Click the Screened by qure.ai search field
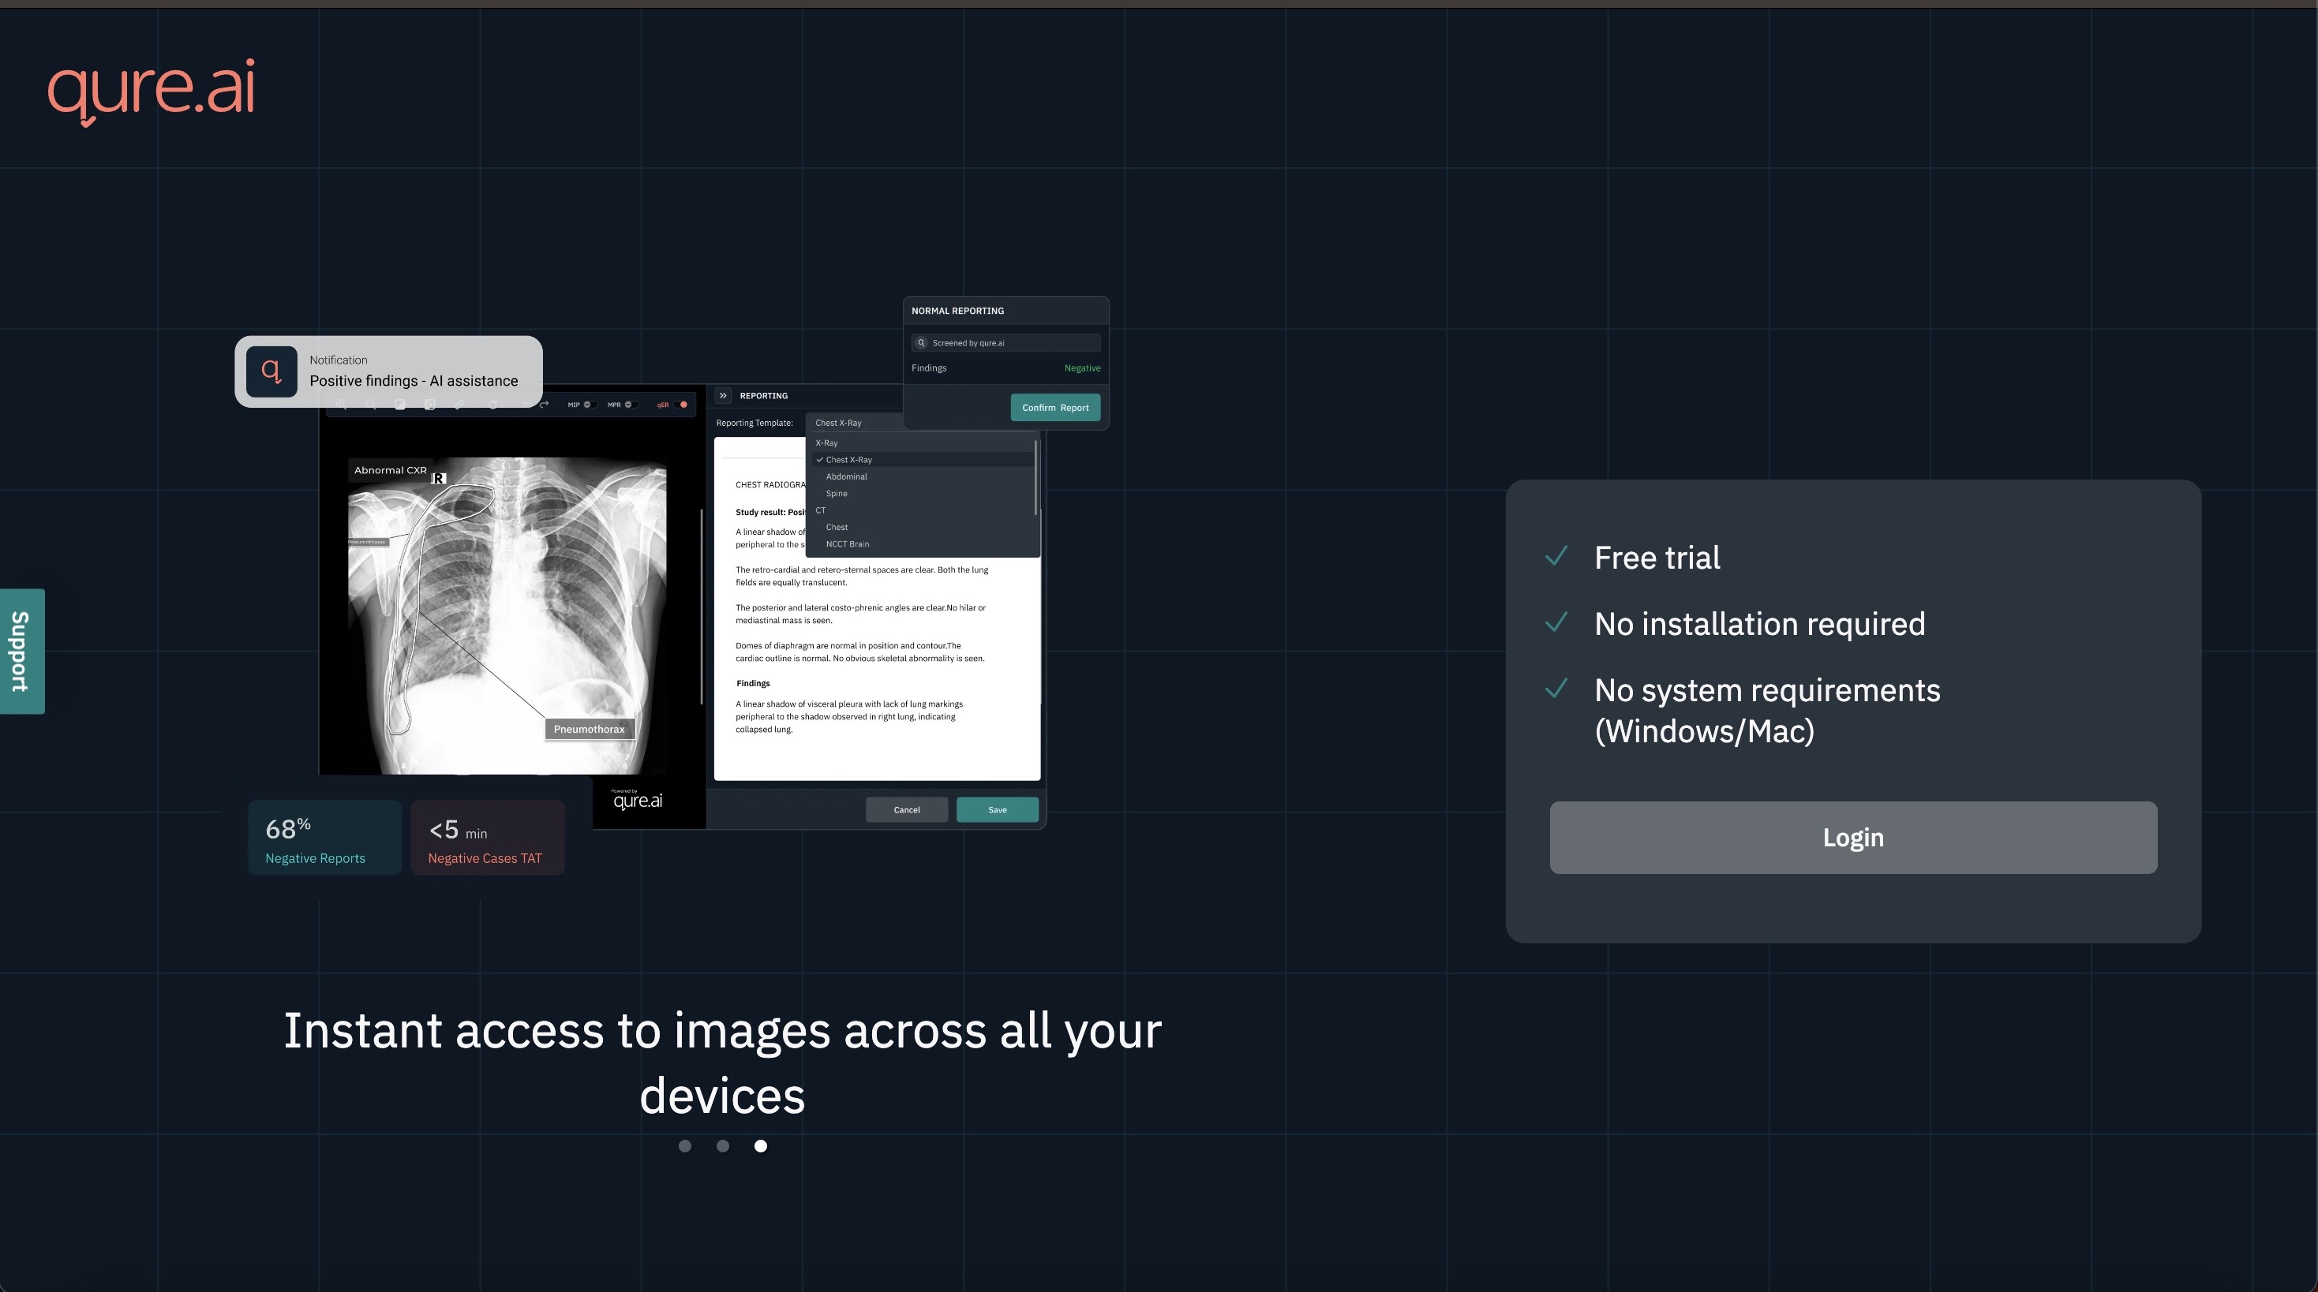 (1005, 342)
